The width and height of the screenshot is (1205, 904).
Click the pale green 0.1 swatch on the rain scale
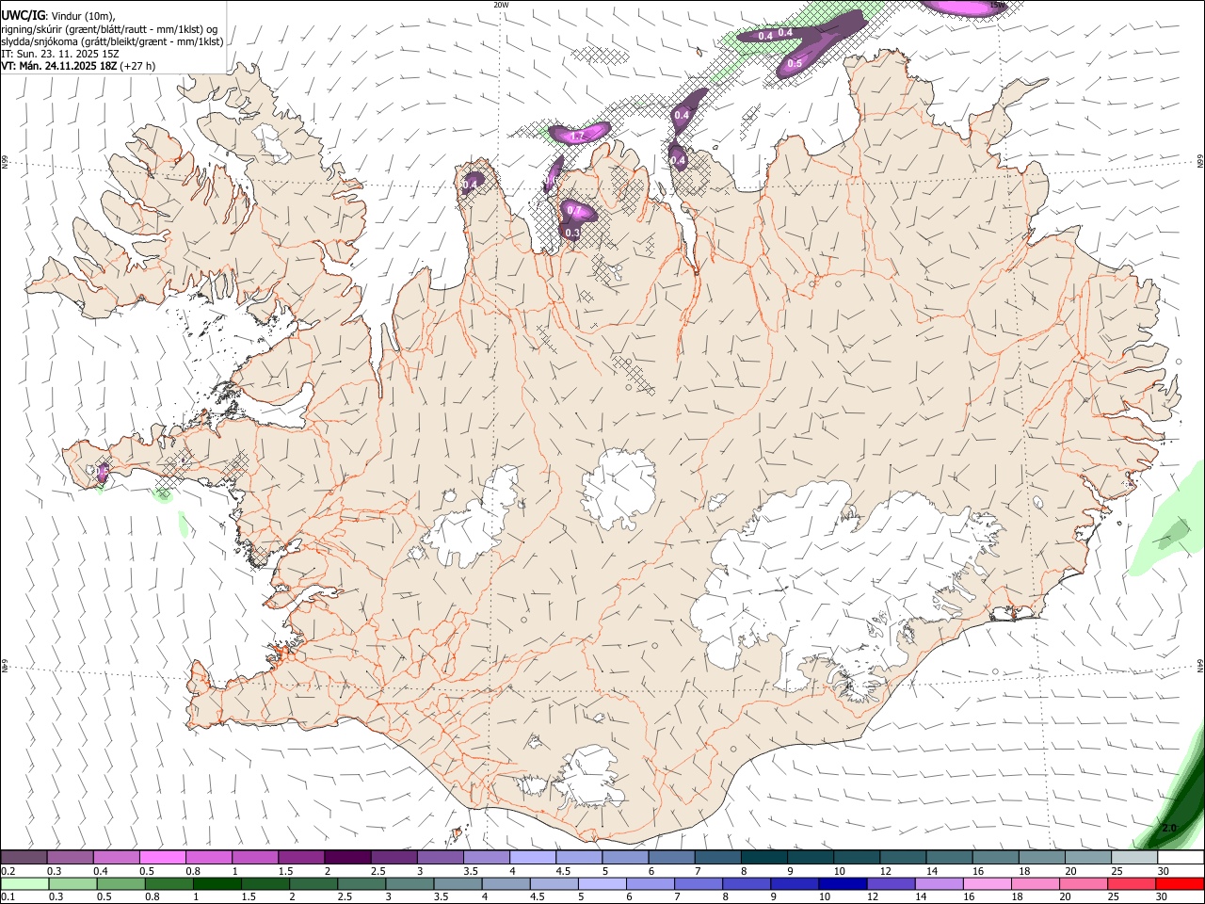click(x=24, y=883)
